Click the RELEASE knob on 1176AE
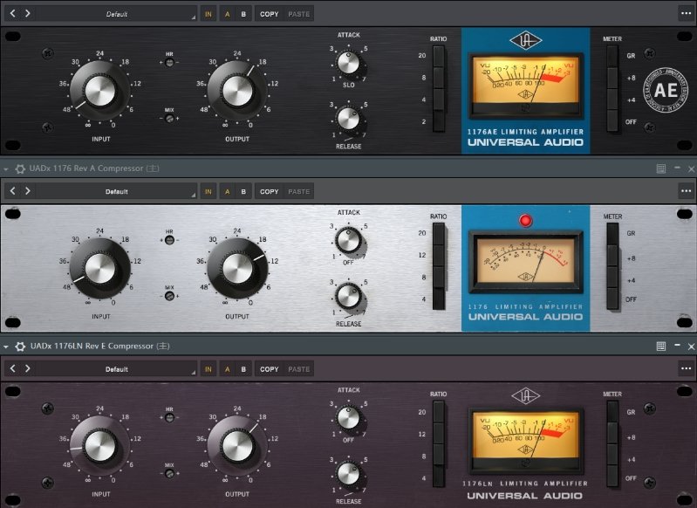 pos(349,119)
